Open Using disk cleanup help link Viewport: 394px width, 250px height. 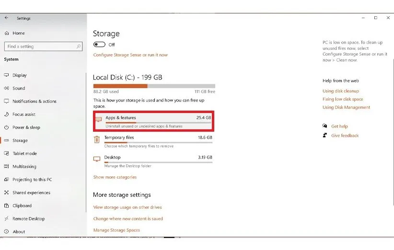pos(341,91)
